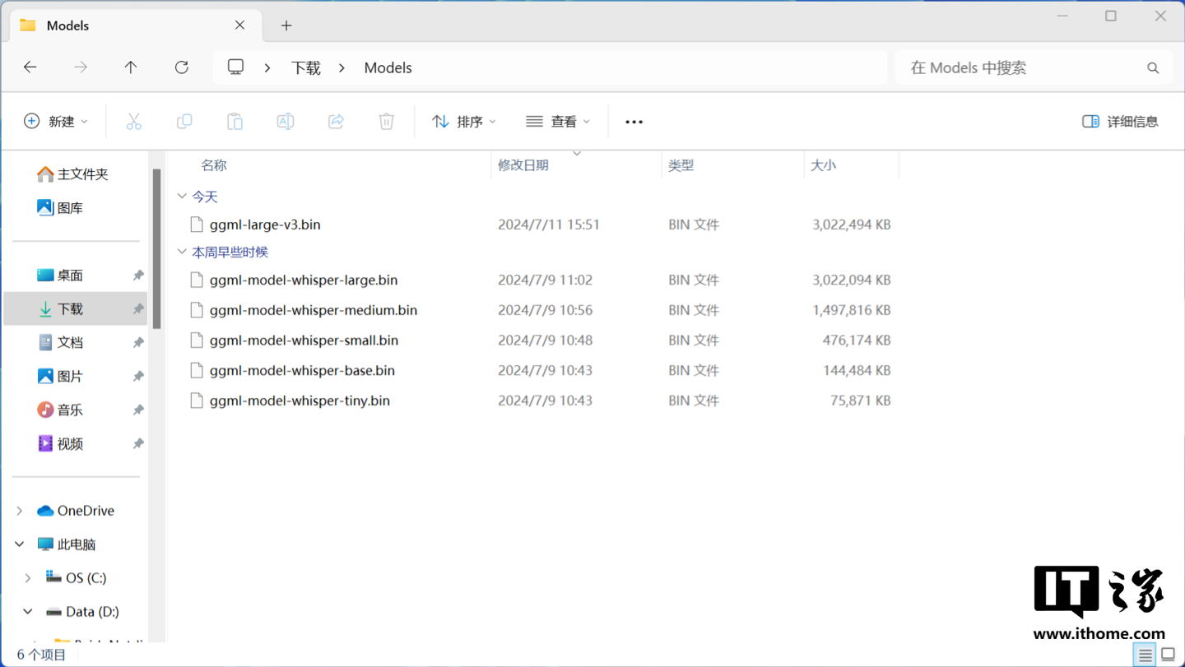Collapse the 今天 file group
The width and height of the screenshot is (1185, 667).
point(182,197)
